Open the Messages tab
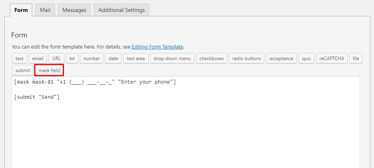The image size is (374, 168). click(74, 10)
